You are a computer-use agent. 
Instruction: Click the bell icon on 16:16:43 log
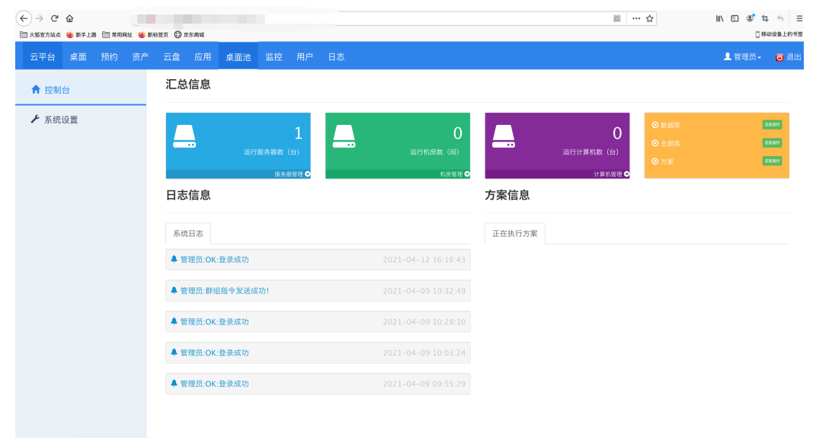click(x=174, y=259)
